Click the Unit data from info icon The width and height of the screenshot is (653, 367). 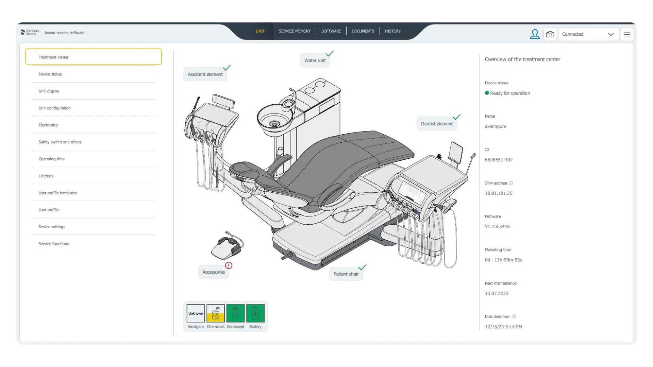click(x=514, y=317)
